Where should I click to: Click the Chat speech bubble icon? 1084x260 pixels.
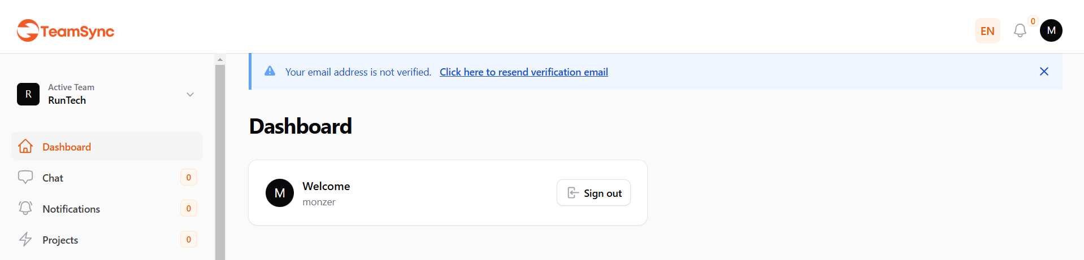25,178
